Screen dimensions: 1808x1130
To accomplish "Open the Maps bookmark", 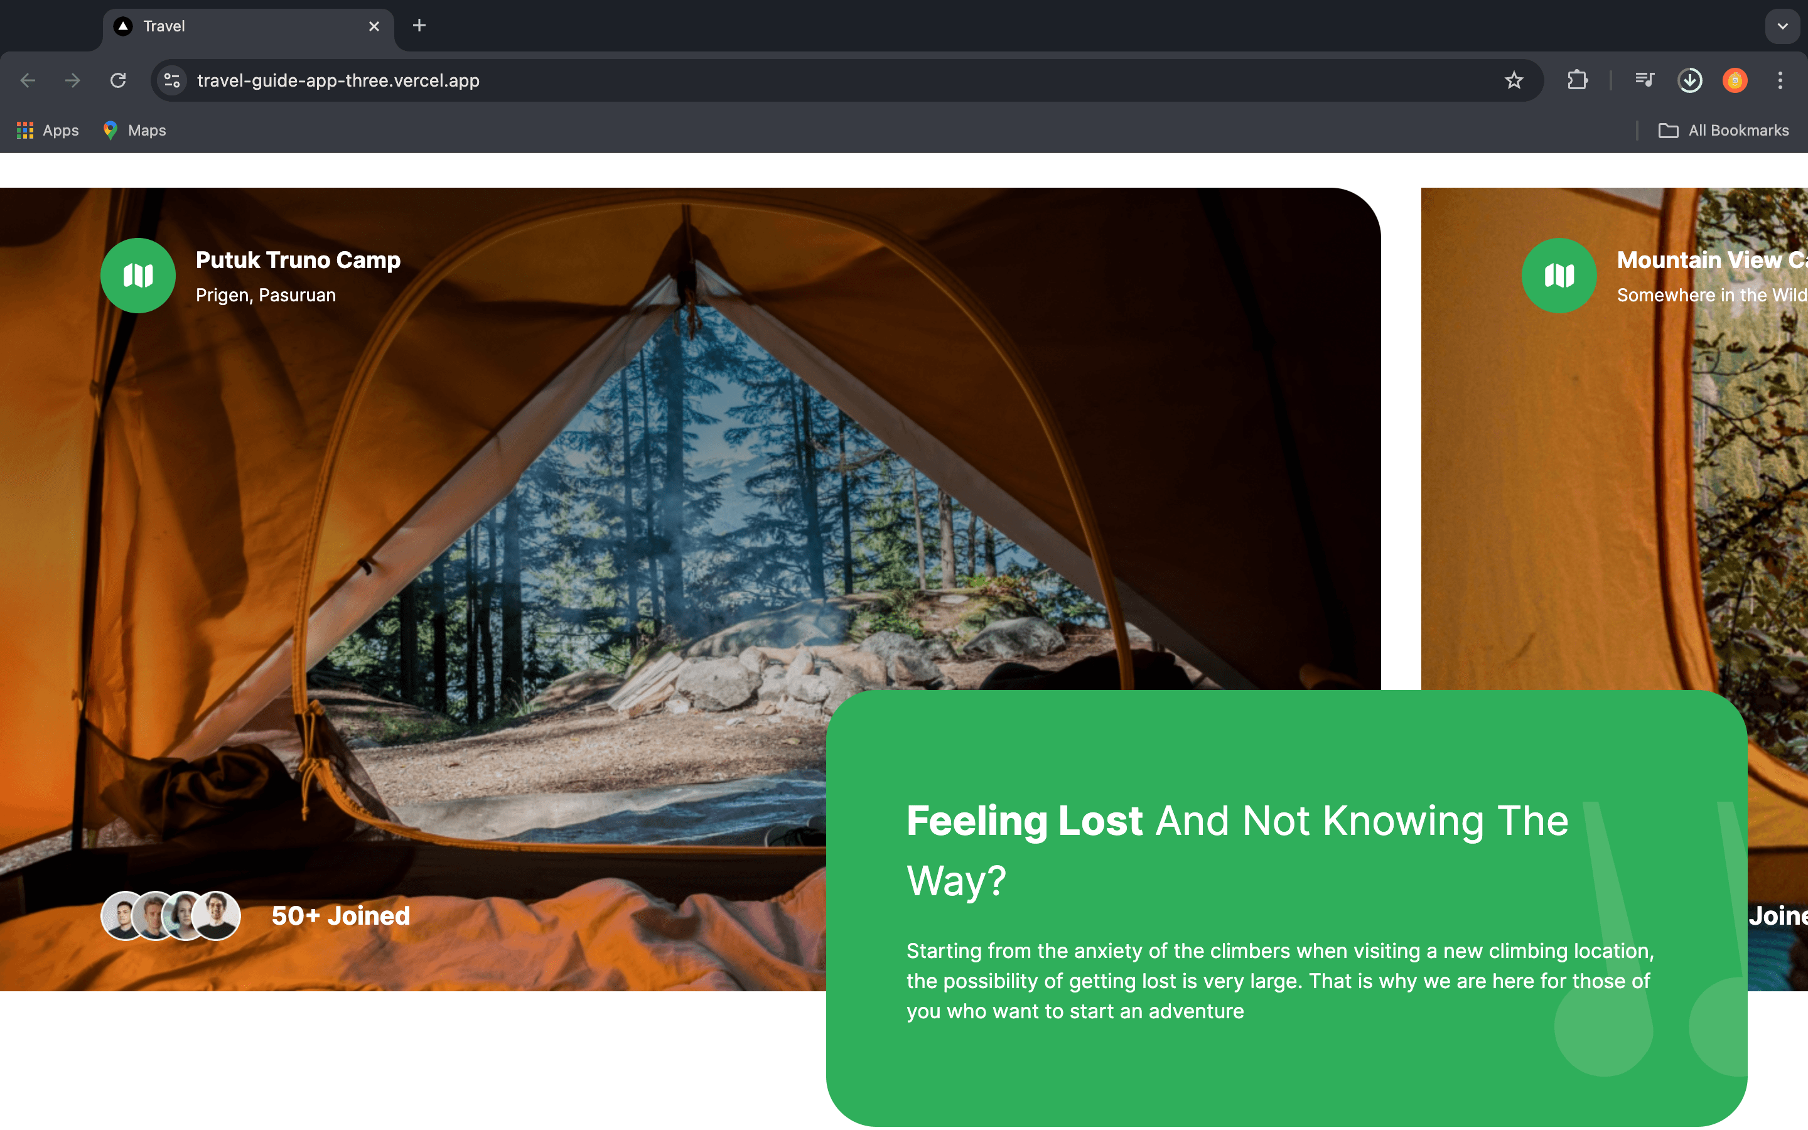I will [x=135, y=130].
